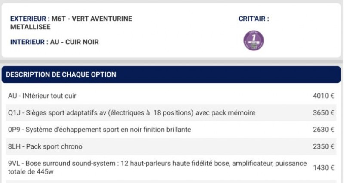Click the Q1J option code
The image size is (344, 183).
(14, 113)
